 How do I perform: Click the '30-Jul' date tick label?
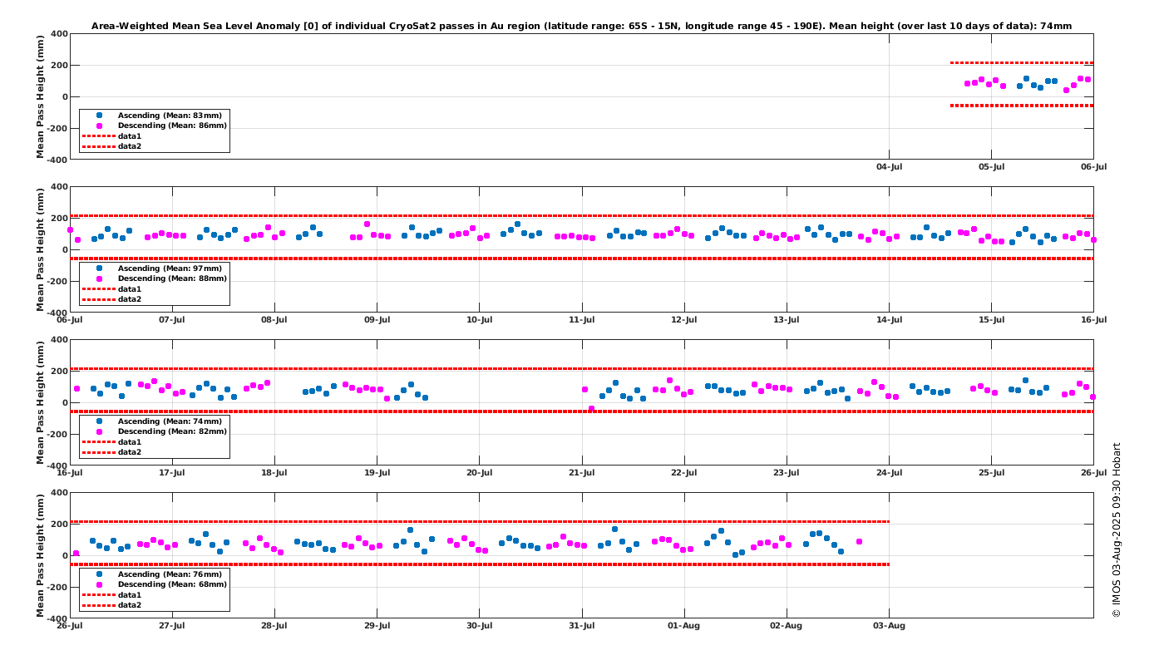479,626
